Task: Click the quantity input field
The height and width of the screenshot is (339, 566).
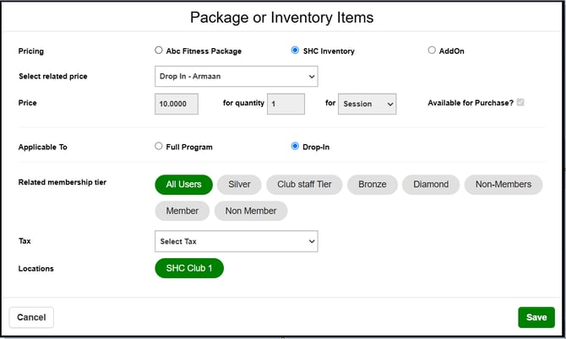Action: click(x=286, y=104)
